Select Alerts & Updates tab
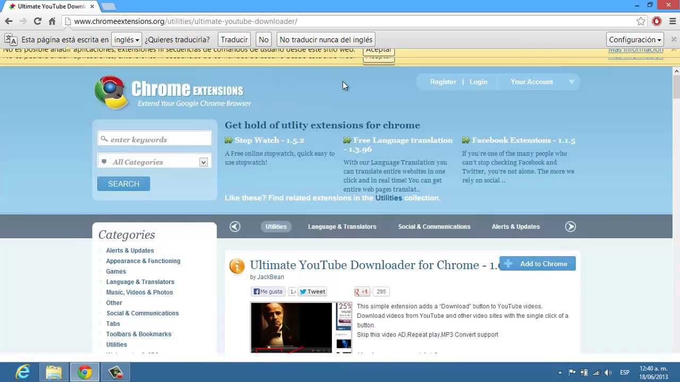Viewport: 680px width, 382px height. pyautogui.click(x=516, y=227)
